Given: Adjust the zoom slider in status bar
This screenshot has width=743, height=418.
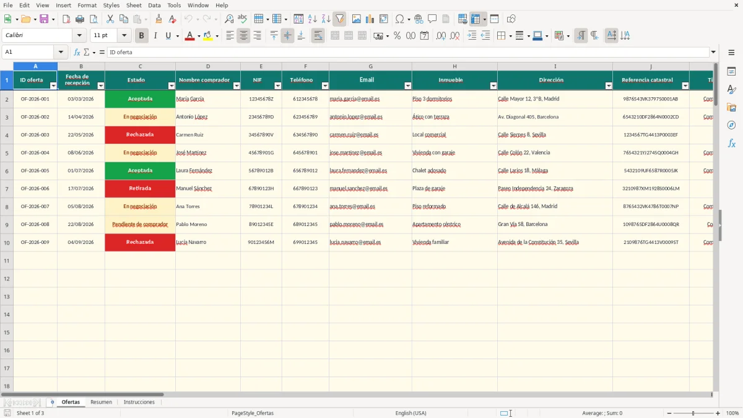Looking at the screenshot, I should pos(693,413).
